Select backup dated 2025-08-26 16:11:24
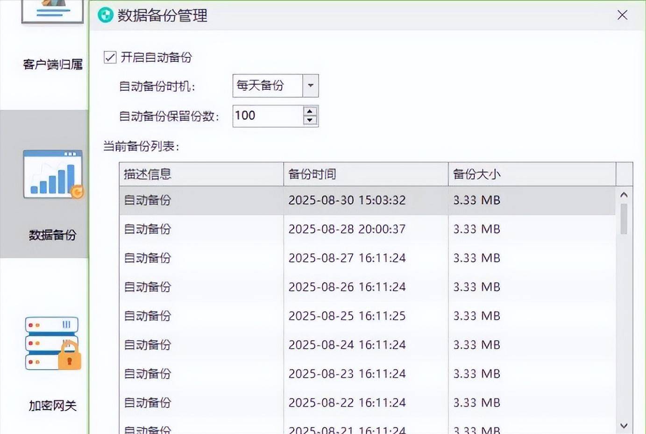Viewport: 646px width, 434px height. pos(367,287)
